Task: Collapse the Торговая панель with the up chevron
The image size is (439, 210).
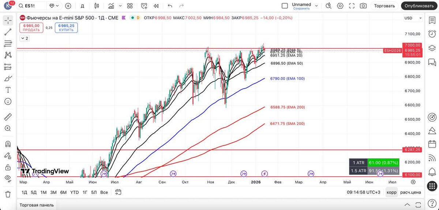Action: [407, 205]
